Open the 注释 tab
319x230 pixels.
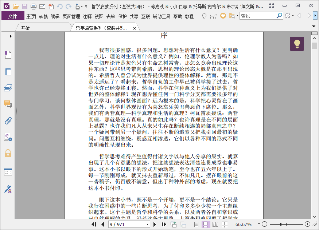click(87, 16)
